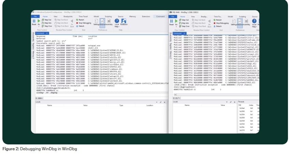Pin the left Locals panel
The width and height of the screenshot is (290, 154).
[160, 102]
